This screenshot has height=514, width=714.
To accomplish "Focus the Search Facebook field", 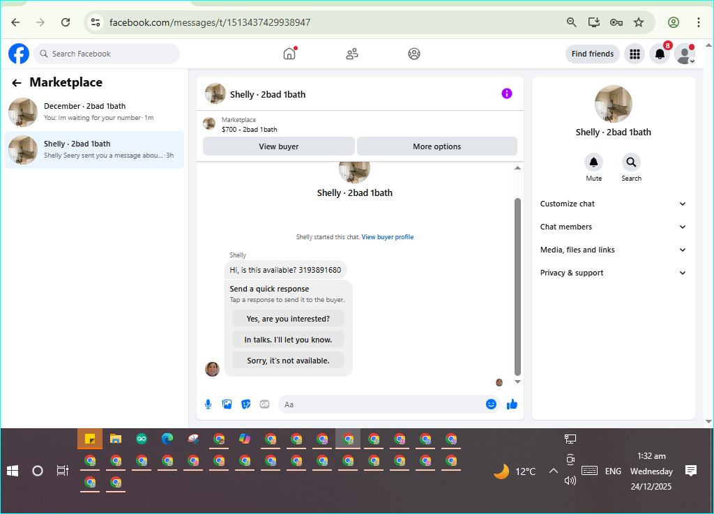I will (107, 54).
